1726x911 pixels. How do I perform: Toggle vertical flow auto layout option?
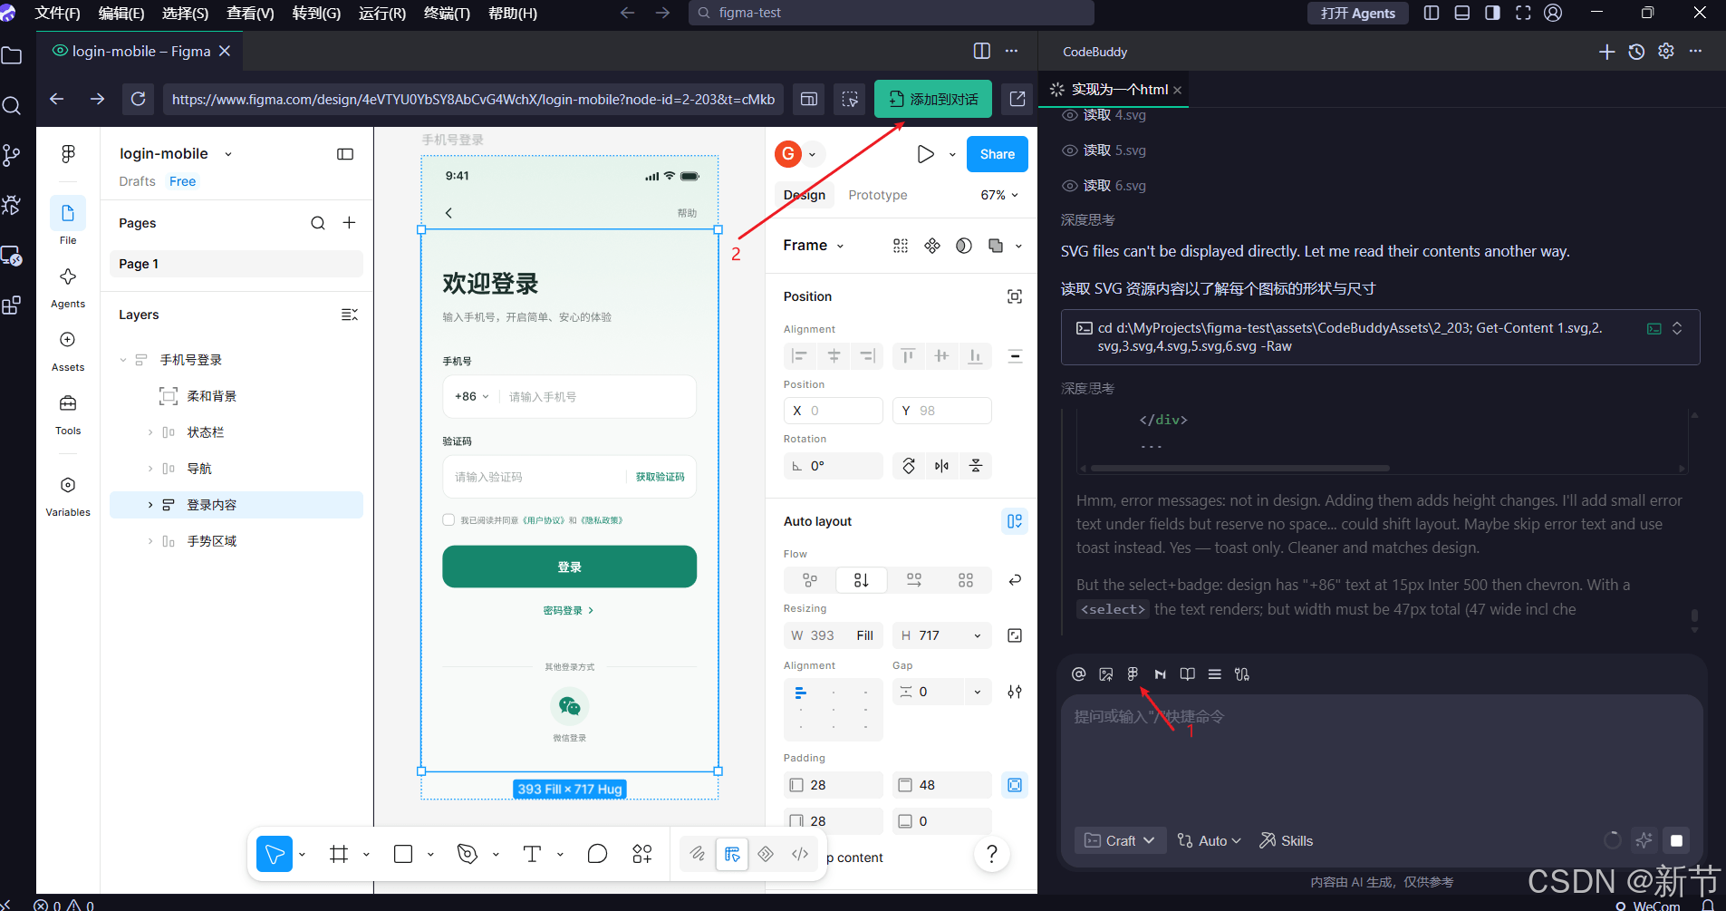tap(862, 580)
